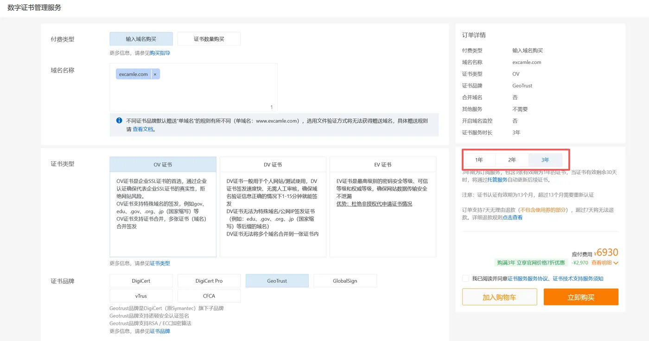This screenshot has height=341, width=649.
Task: Click the underlined 优势 text in EV card
Action: pyautogui.click(x=374, y=204)
